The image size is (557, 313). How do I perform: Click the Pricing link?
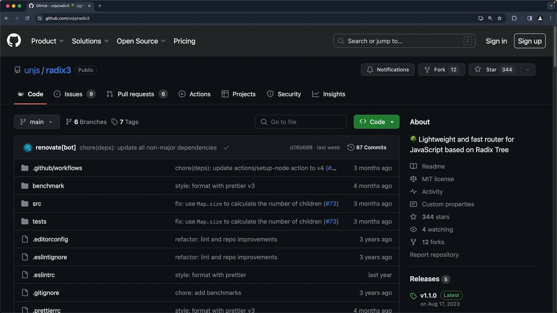185,41
